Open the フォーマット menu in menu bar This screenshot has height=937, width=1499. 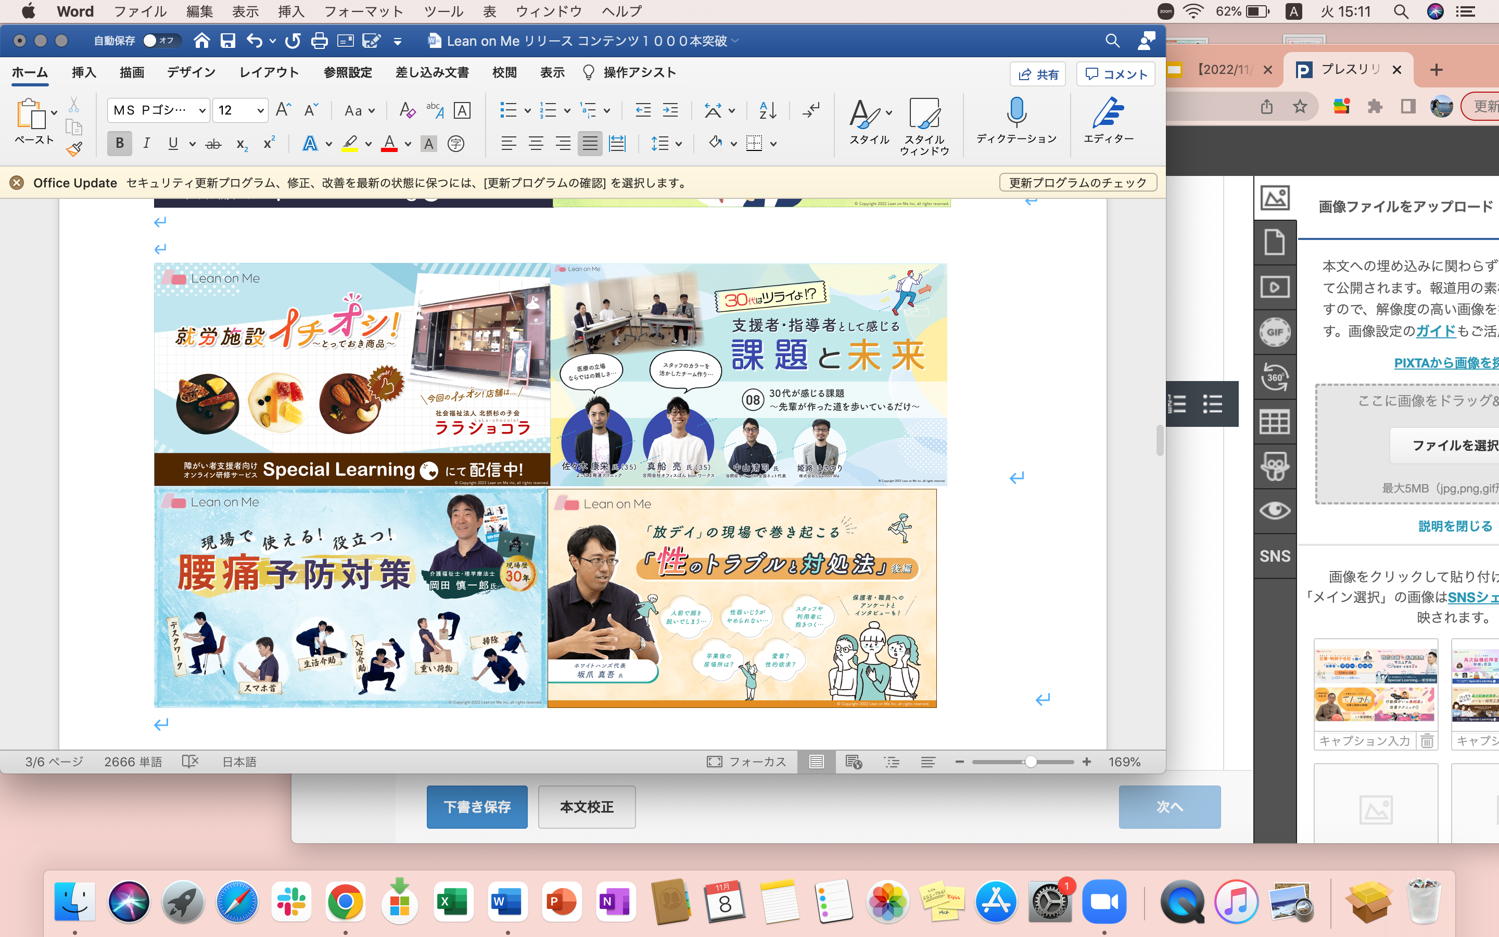click(x=364, y=11)
